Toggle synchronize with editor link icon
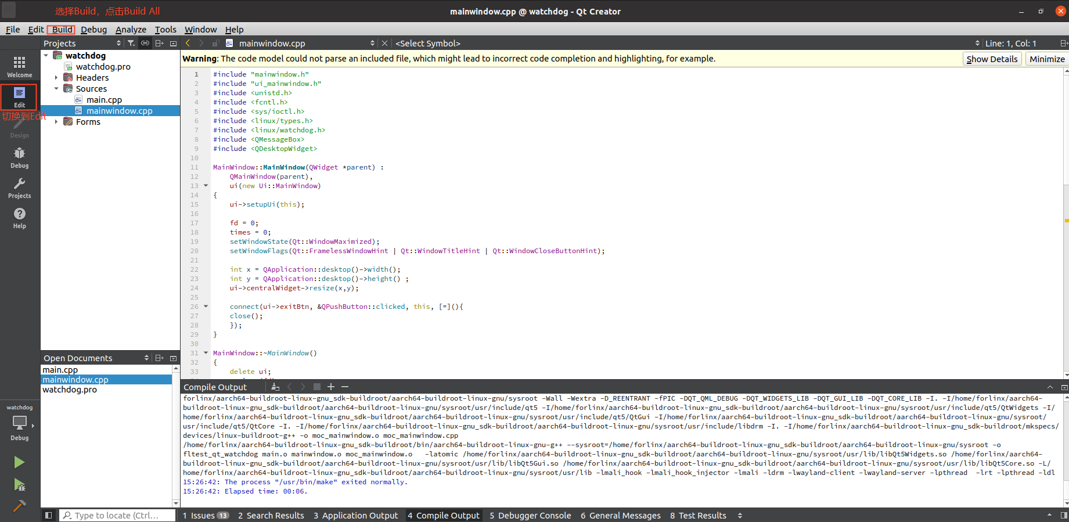Viewport: 1069px width, 522px height. pyautogui.click(x=145, y=43)
